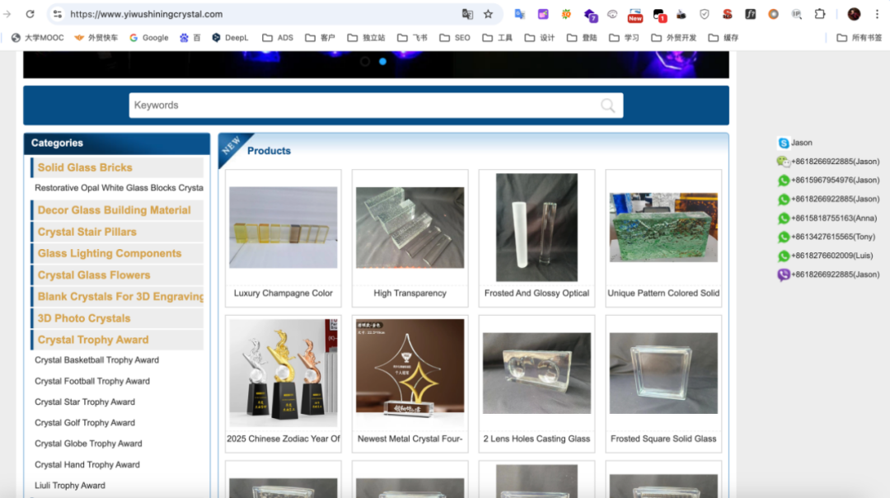
Task: Select the blue active carousel dot
Action: (382, 61)
